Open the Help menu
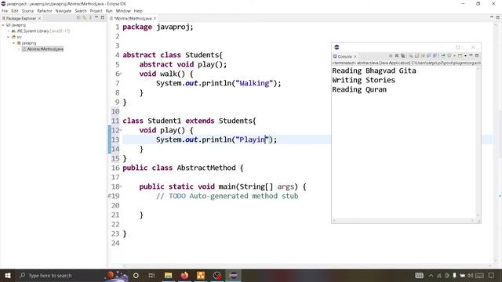This screenshot has width=502, height=282. click(x=138, y=11)
